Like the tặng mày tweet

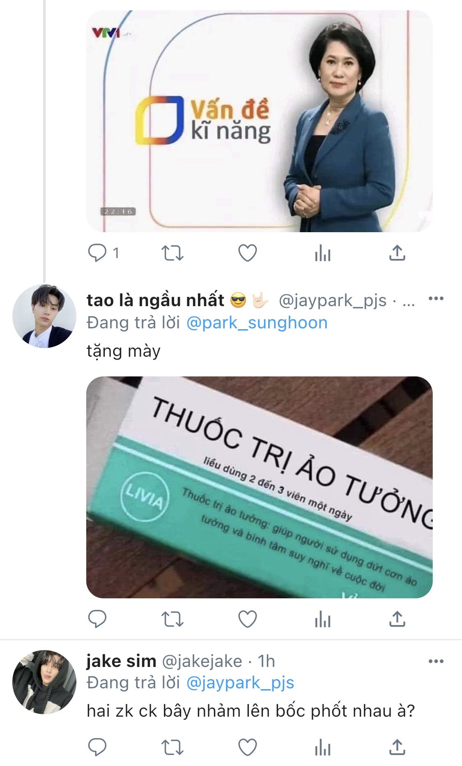point(248,619)
